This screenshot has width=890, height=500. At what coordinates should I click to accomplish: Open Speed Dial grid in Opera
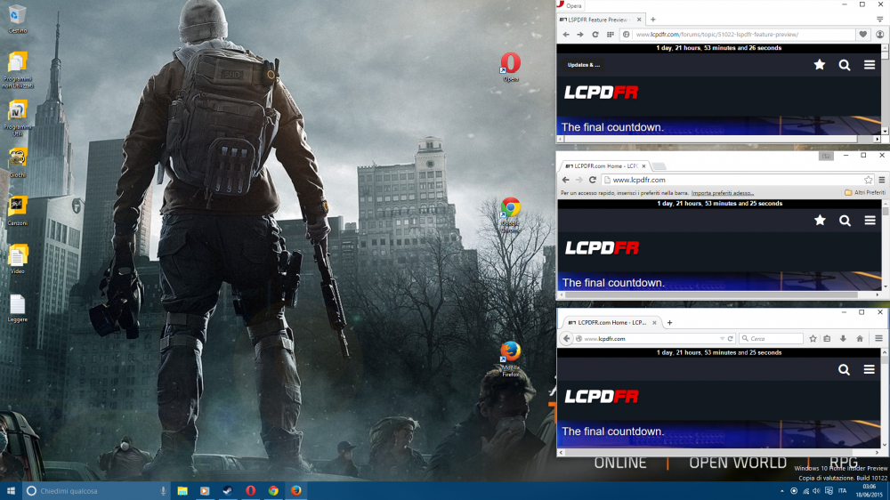click(x=611, y=35)
